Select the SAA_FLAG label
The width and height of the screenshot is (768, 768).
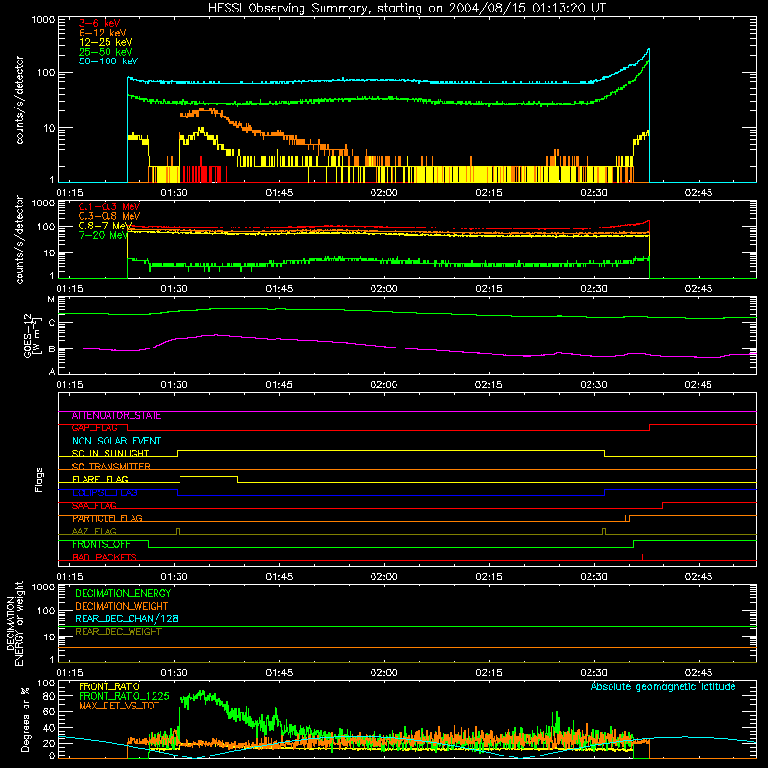(94, 506)
